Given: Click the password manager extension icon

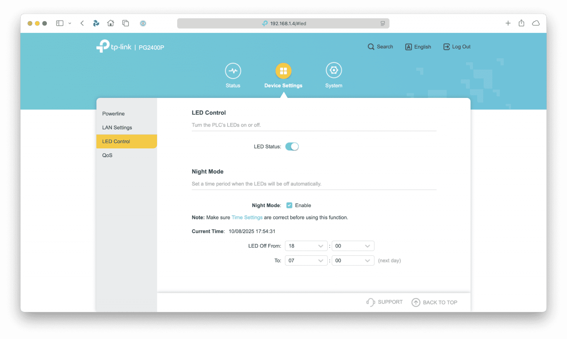Looking at the screenshot, I should click(143, 23).
